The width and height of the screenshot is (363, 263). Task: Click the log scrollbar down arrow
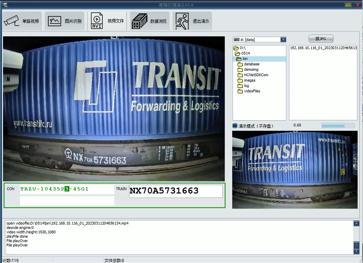[356, 251]
